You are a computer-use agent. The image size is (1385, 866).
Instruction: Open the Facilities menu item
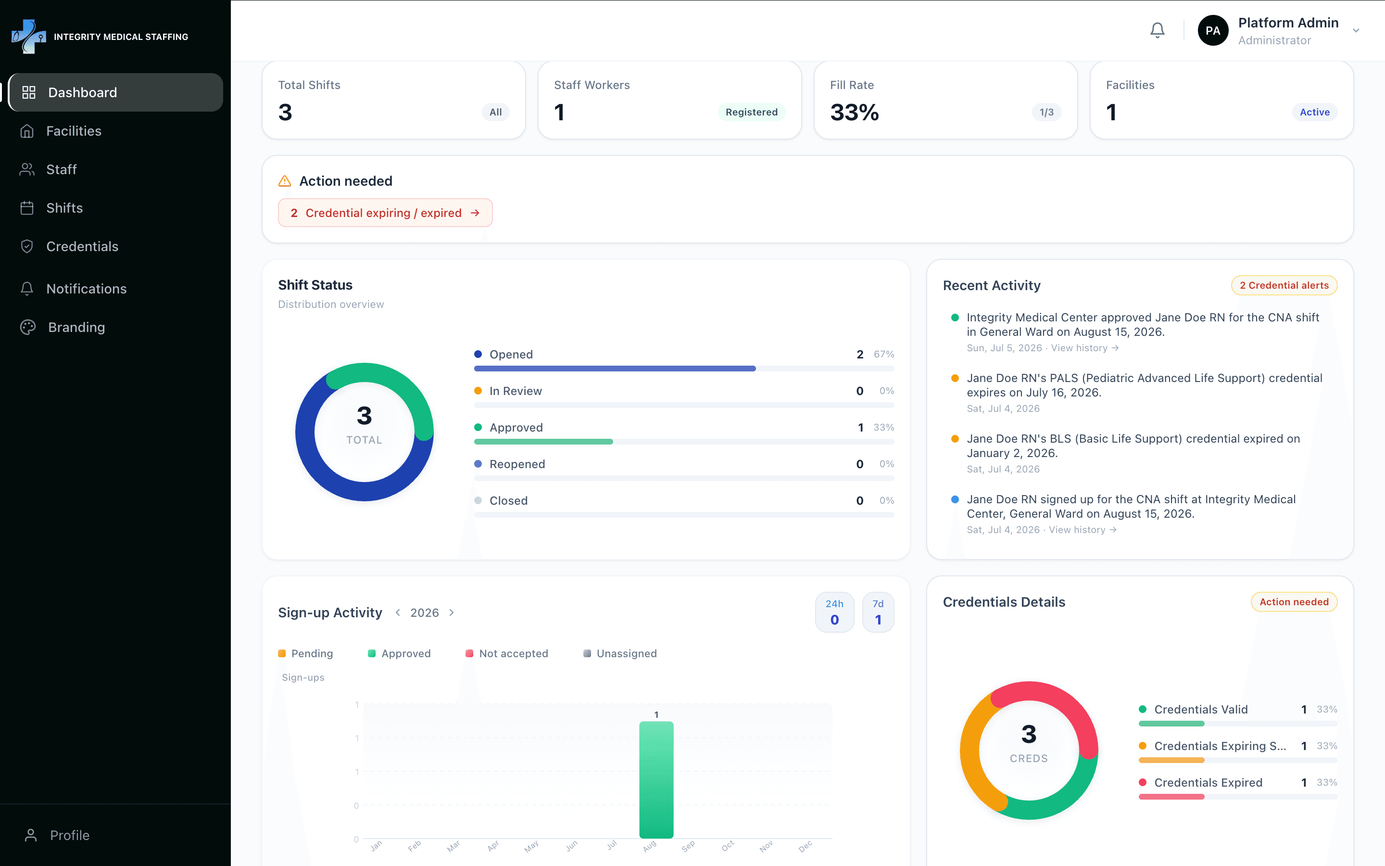tap(116, 131)
